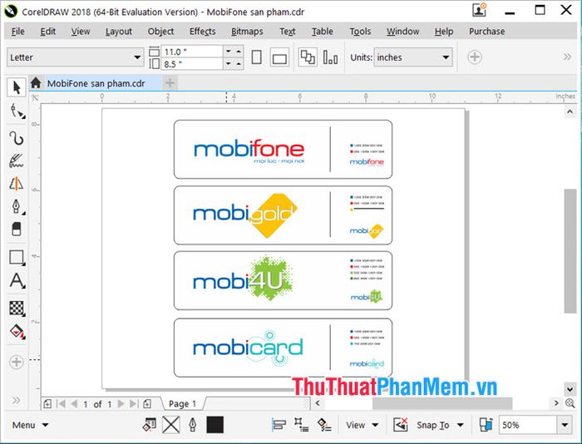The image size is (582, 444).
Task: Click the All Pages layout icon
Action: pyautogui.click(x=308, y=57)
